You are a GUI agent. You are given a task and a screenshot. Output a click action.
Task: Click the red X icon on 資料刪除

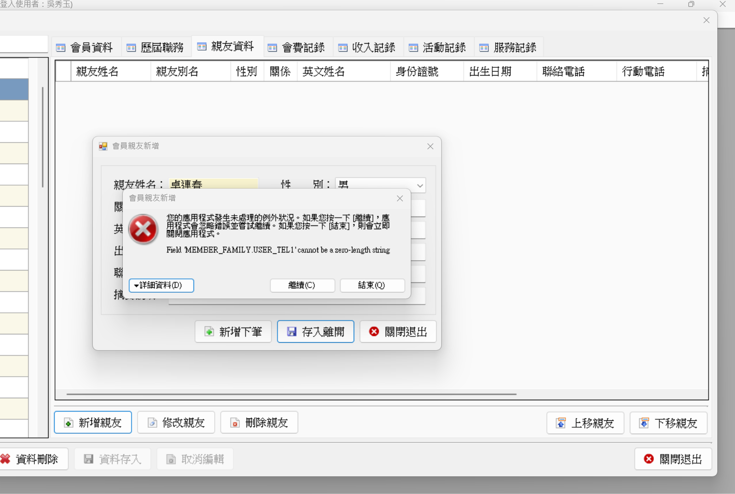pyautogui.click(x=5, y=459)
